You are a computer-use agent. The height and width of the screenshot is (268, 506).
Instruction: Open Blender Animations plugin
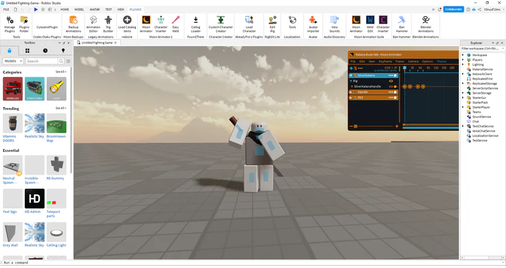pyautogui.click(x=426, y=24)
